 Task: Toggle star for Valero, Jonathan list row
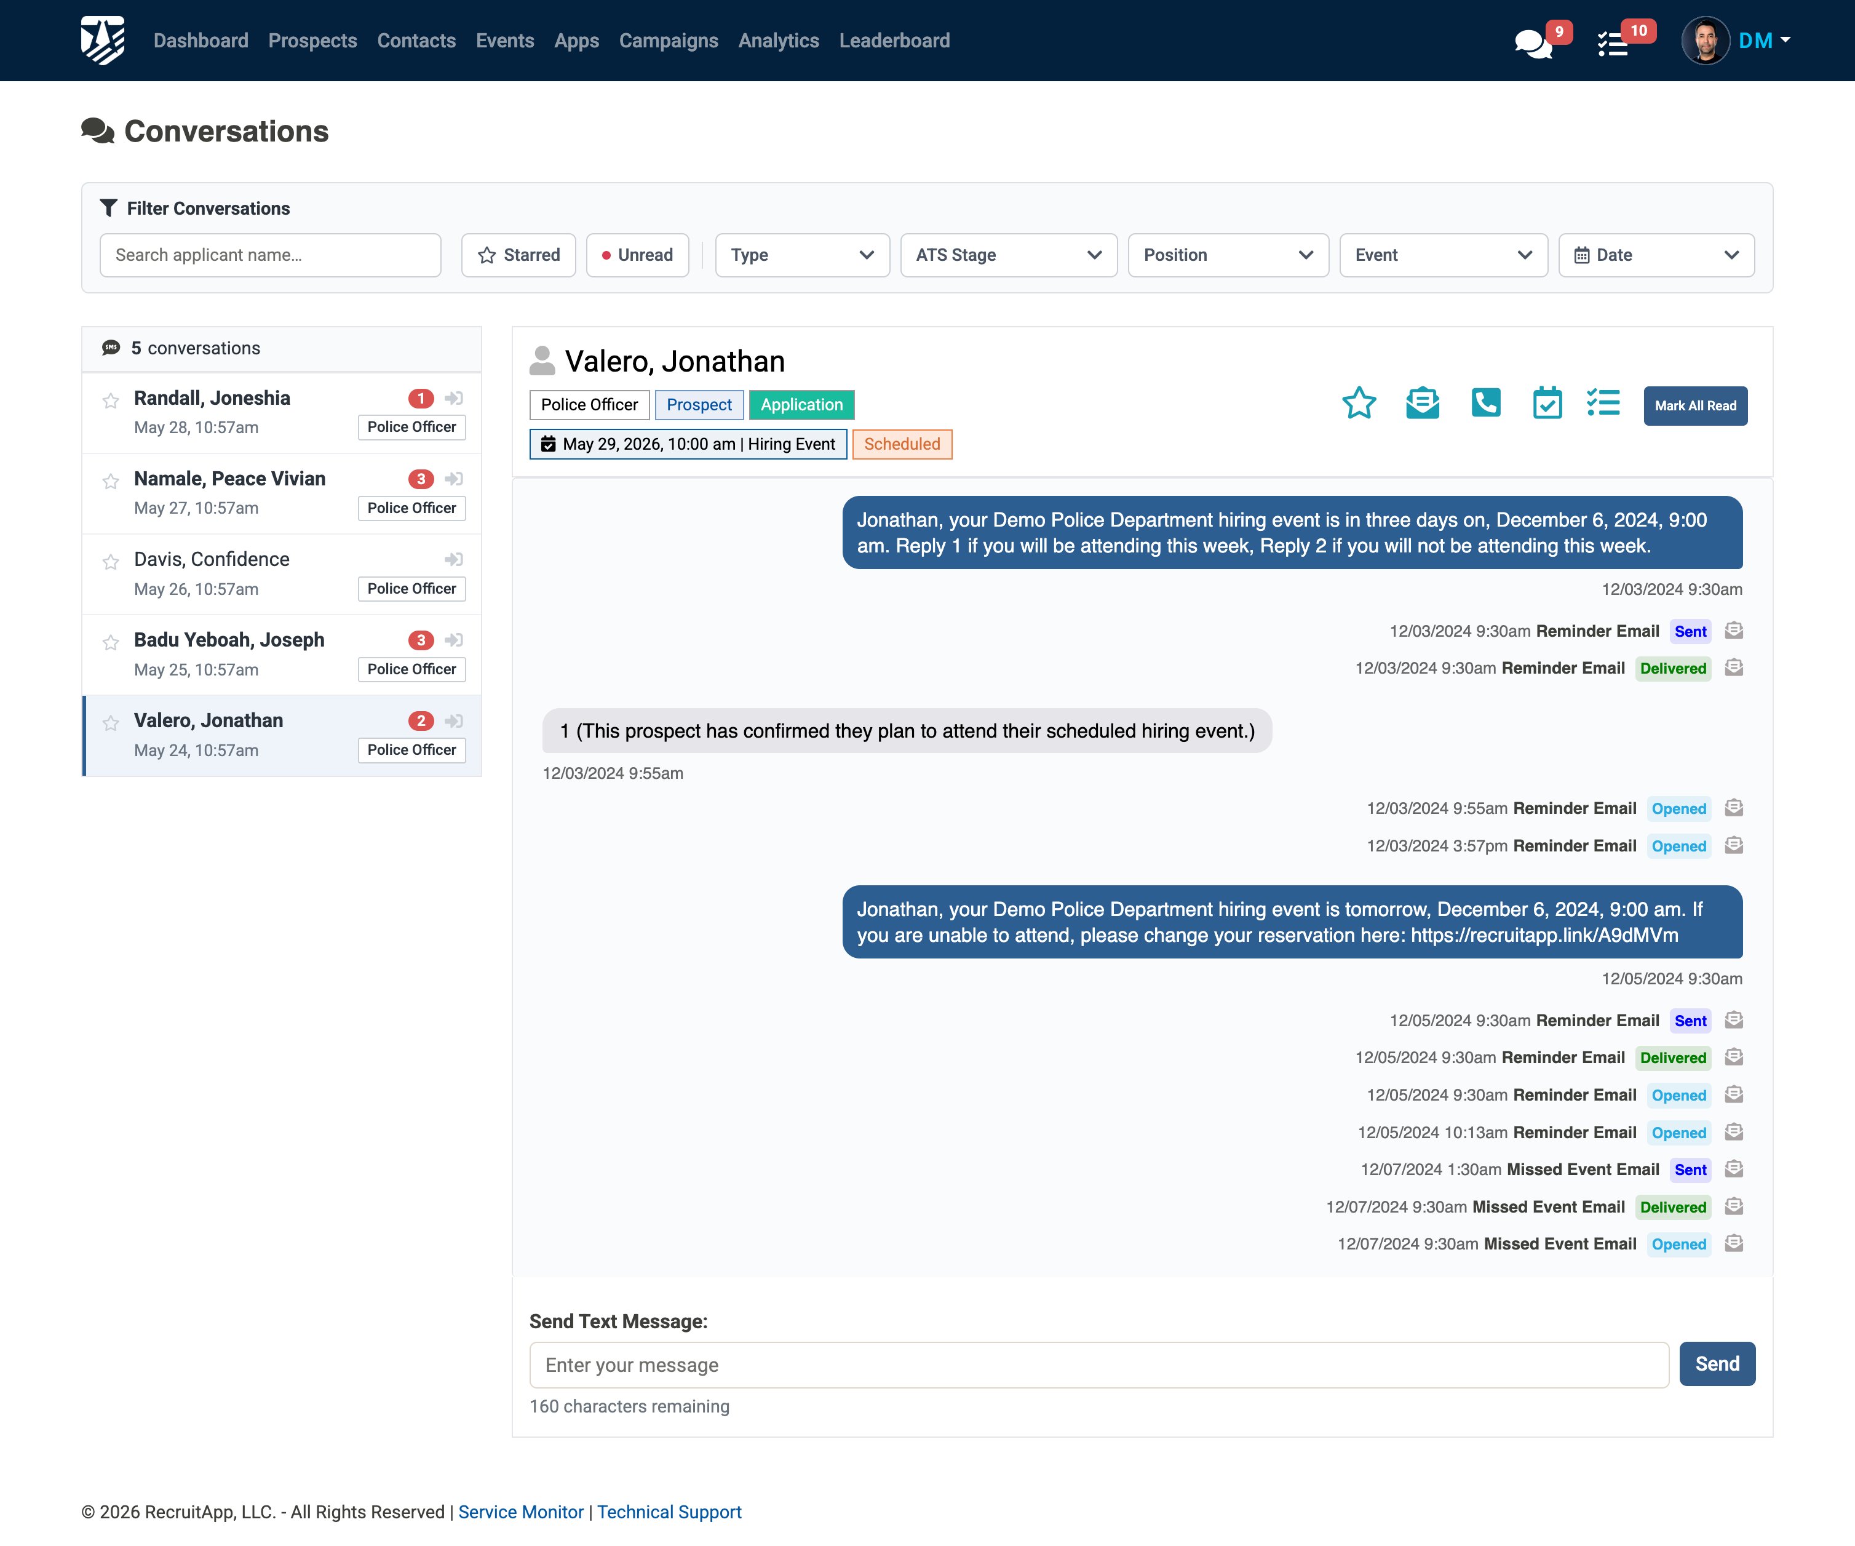(111, 723)
